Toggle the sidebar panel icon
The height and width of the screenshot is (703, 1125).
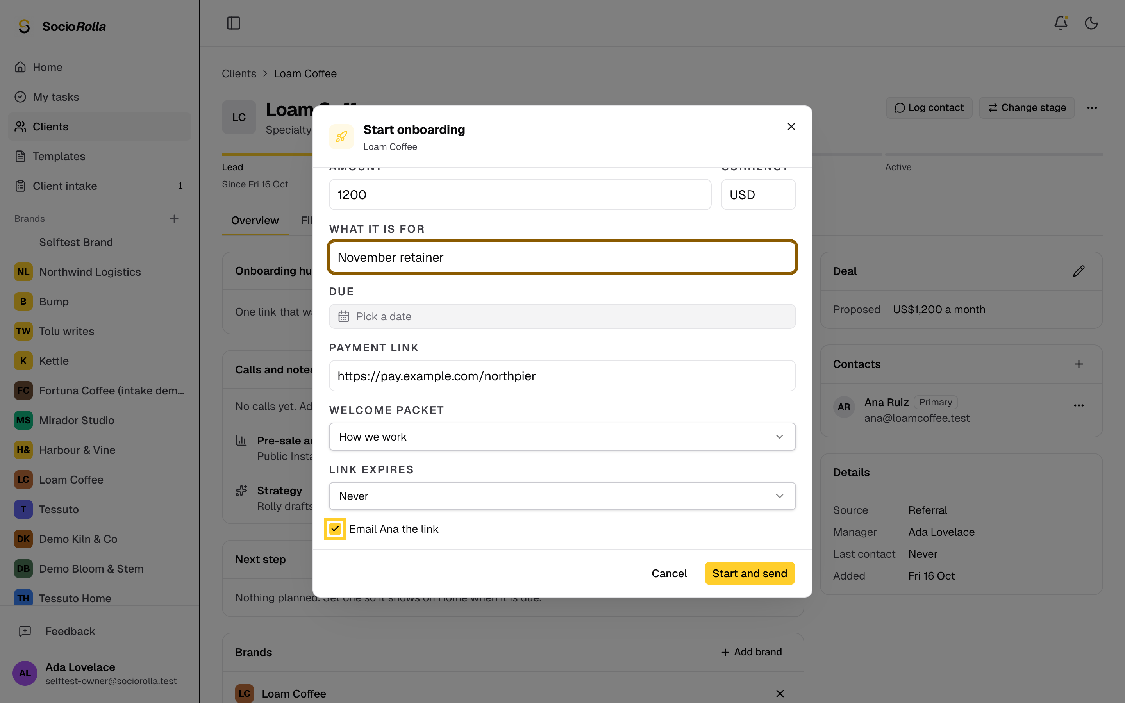click(233, 23)
